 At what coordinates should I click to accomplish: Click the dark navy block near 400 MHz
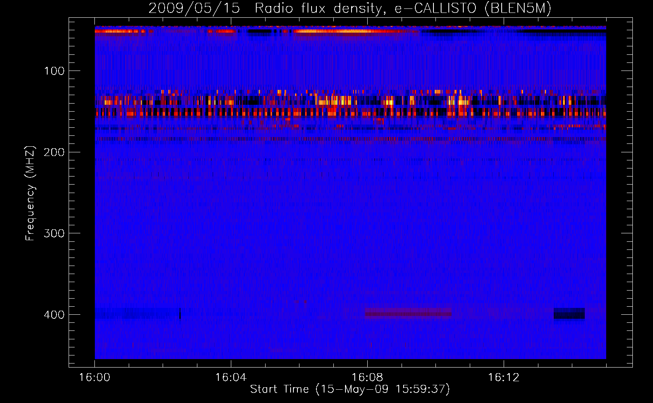coord(569,314)
